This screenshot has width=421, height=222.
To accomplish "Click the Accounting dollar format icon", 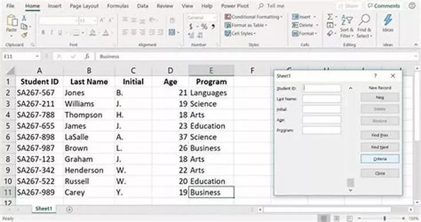I will [191, 26].
